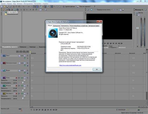Screen dimensions: 148x114
Task: Click the Open project folder icon
Action: tap(4, 6)
